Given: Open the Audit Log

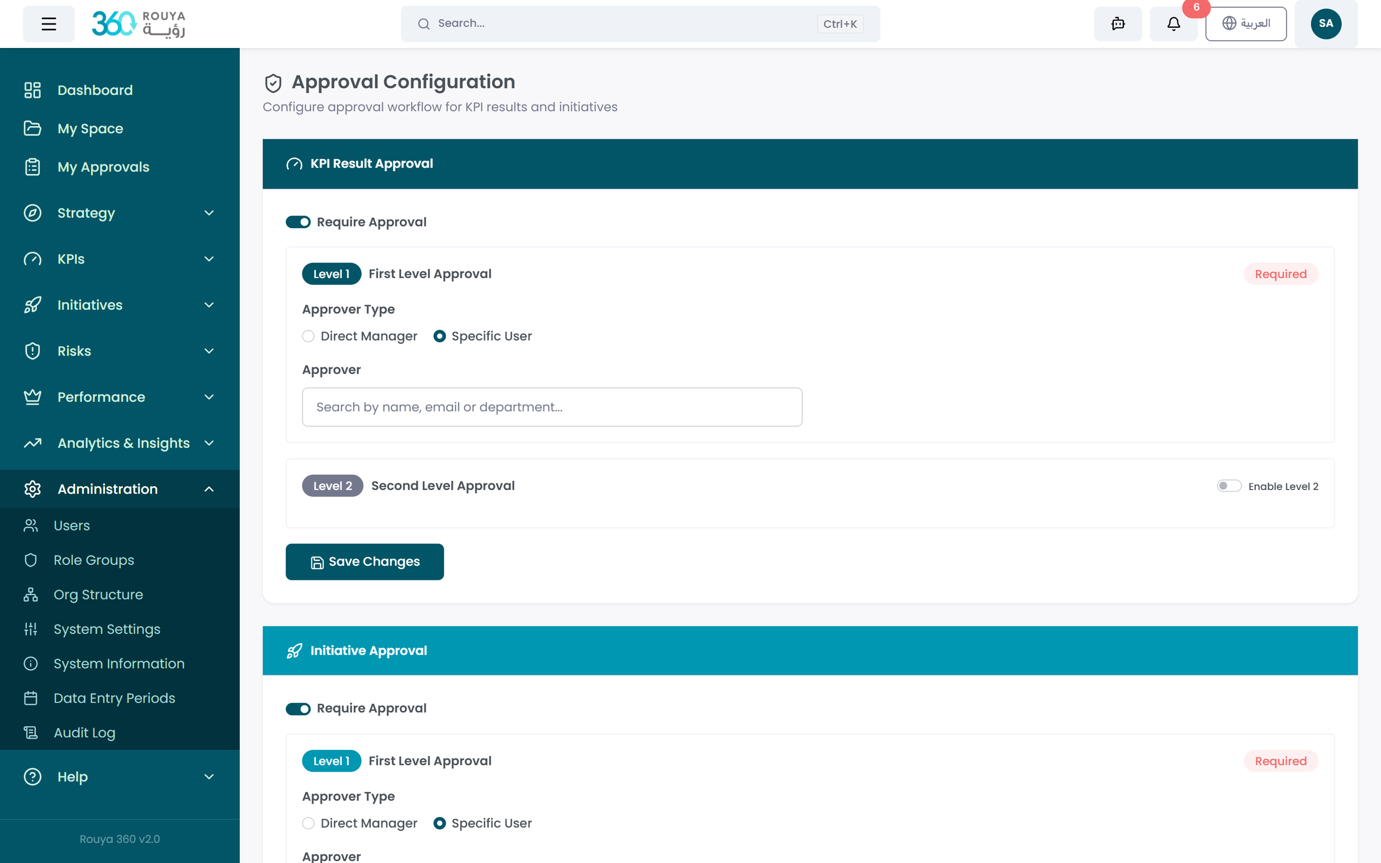Looking at the screenshot, I should point(84,732).
